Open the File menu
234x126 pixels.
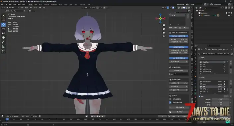tap(6, 4)
